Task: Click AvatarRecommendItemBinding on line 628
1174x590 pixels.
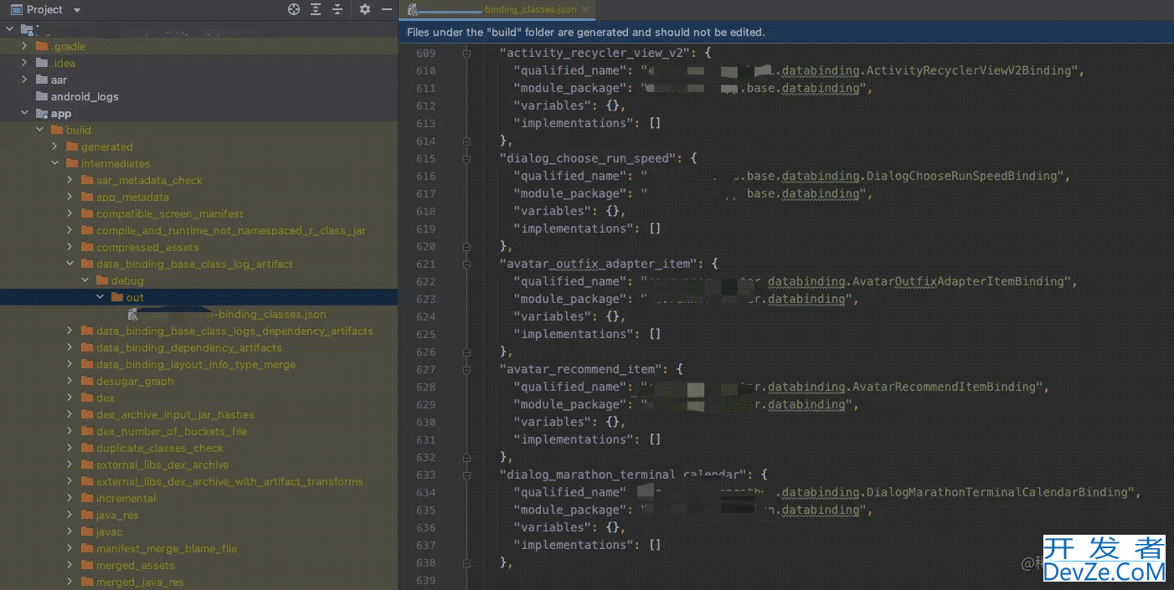Action: tap(944, 387)
